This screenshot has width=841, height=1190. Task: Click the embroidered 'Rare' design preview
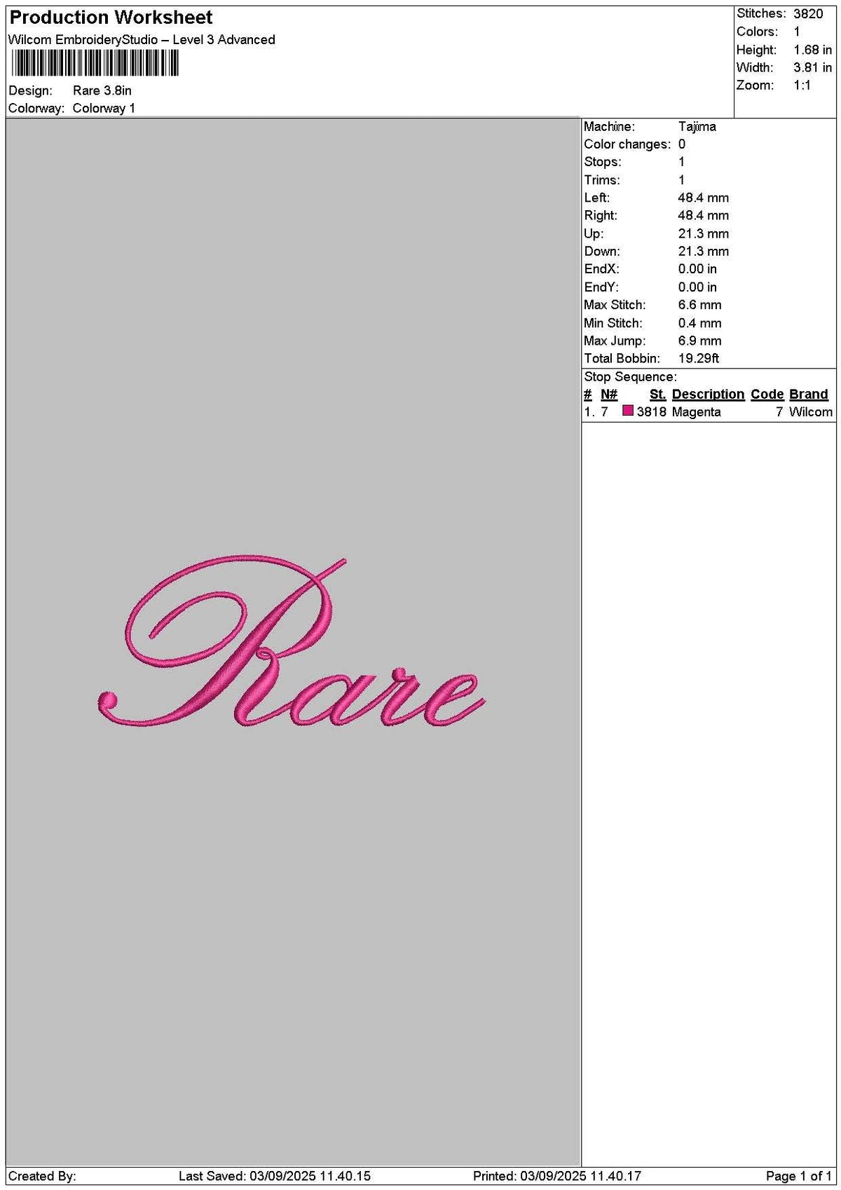(x=291, y=642)
